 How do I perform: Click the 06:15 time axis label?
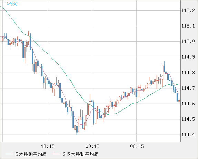click(137, 146)
